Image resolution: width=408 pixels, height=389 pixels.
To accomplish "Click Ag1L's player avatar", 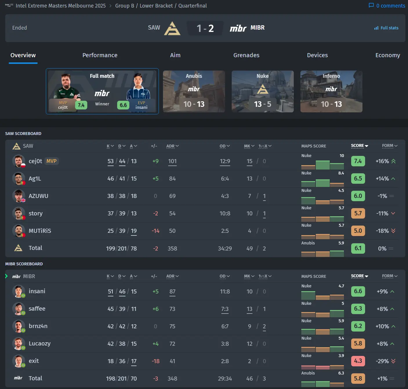I will 19,179.
